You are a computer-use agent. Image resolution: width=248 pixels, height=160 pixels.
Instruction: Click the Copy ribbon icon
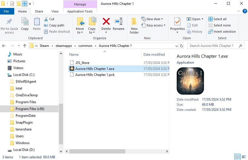pos(25,22)
